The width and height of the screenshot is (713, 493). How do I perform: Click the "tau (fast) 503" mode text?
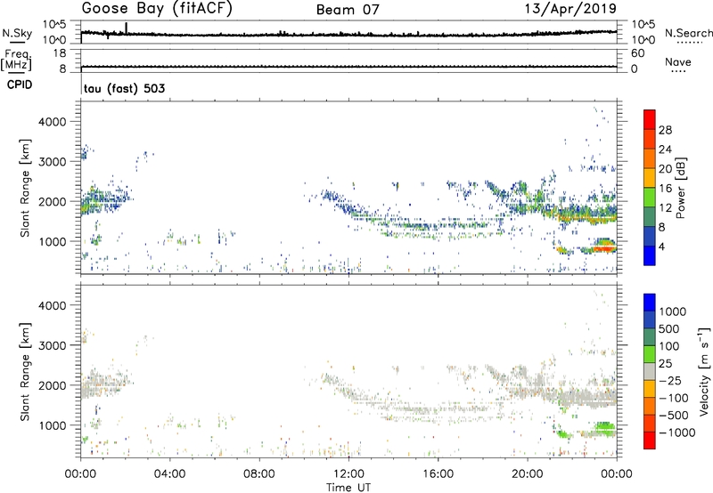125,88
